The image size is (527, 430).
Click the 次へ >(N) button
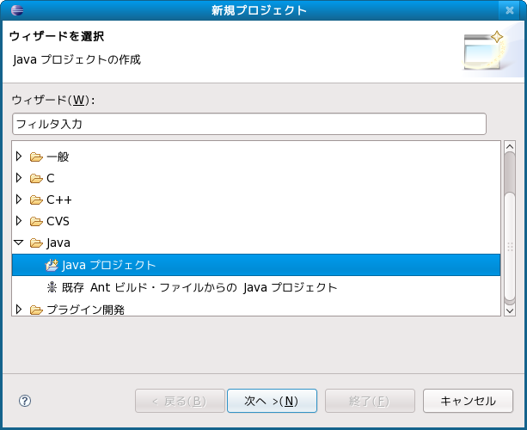272,401
